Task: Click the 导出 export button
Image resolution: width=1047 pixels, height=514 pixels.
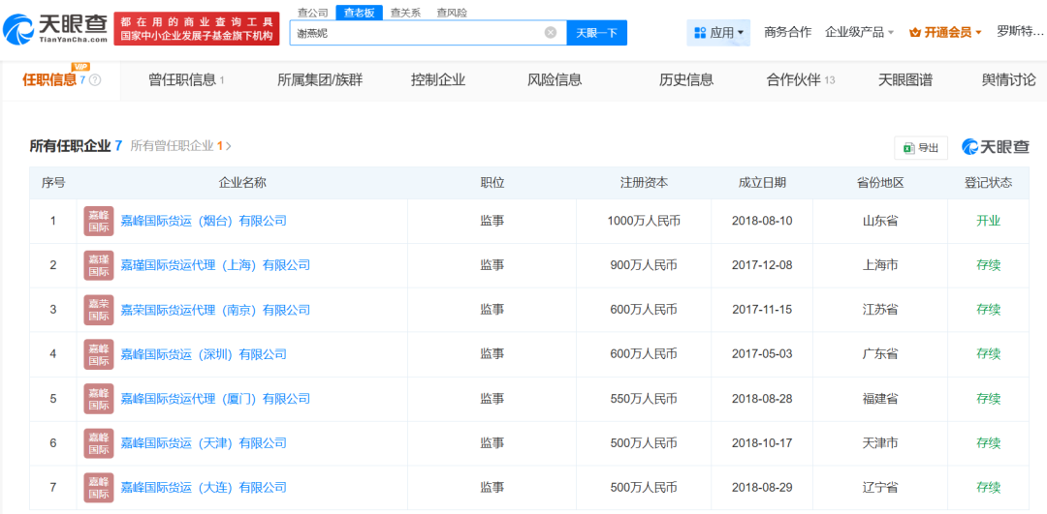Action: 921,148
